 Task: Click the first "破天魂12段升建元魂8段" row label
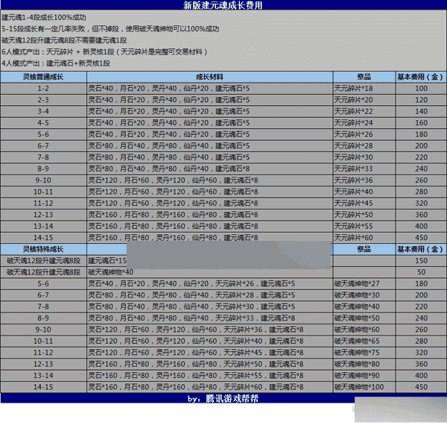tap(43, 261)
